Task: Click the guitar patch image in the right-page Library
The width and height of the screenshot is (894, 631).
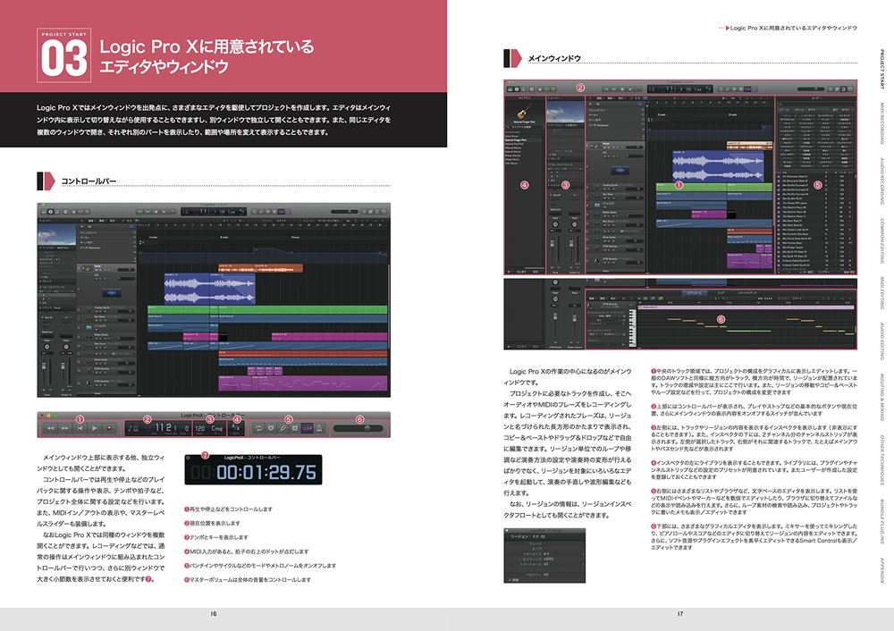Action: coord(525,112)
